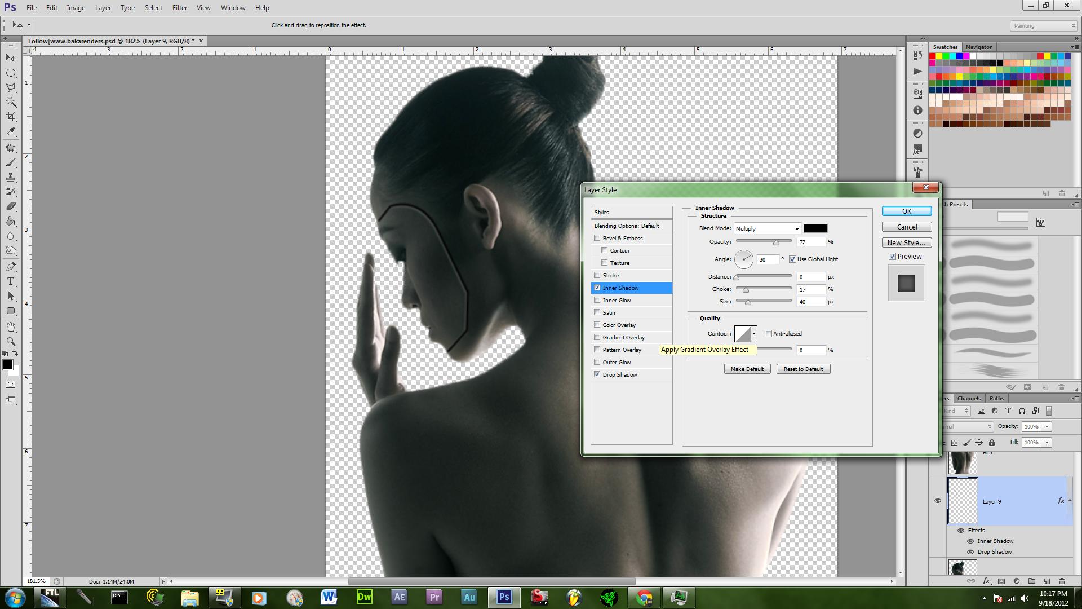Select the Healing Brush tool
This screenshot has height=609, width=1082.
(11, 148)
